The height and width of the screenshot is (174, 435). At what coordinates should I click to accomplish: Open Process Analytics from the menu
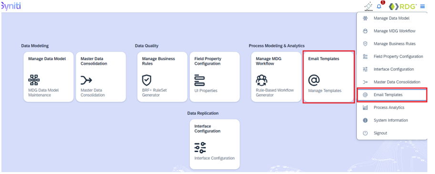click(392, 108)
